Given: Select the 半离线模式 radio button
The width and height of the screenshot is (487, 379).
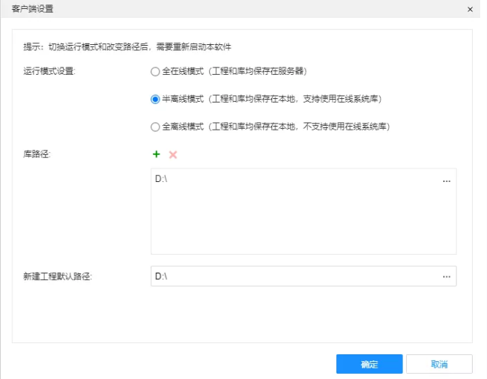Looking at the screenshot, I should pos(155,99).
